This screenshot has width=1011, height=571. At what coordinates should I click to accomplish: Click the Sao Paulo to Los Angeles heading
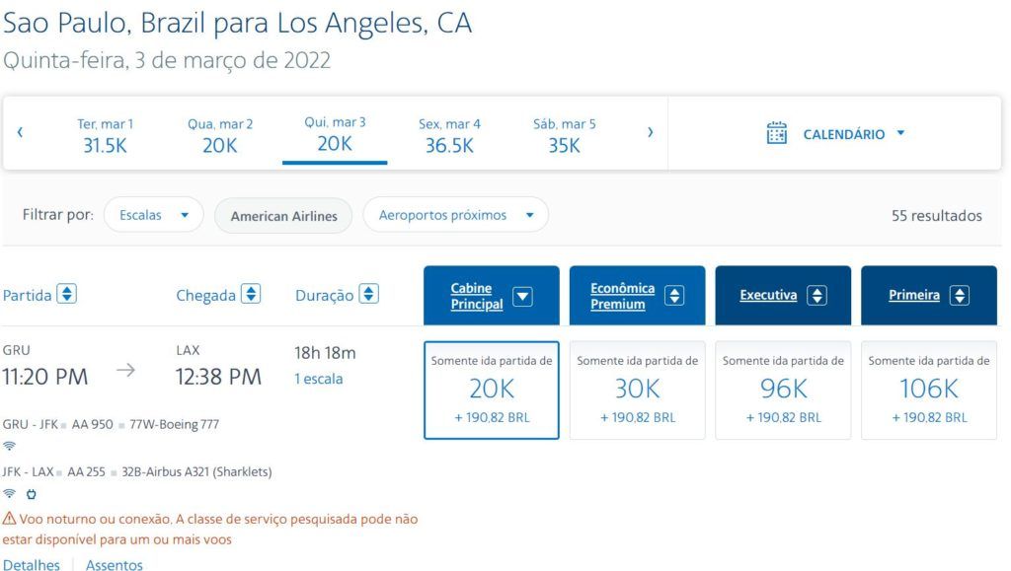pos(237,23)
